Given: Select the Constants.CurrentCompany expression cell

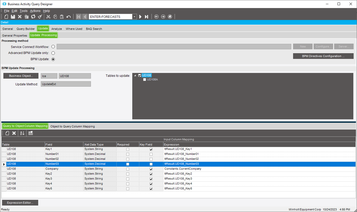Looking at the screenshot, I should 183,169.
